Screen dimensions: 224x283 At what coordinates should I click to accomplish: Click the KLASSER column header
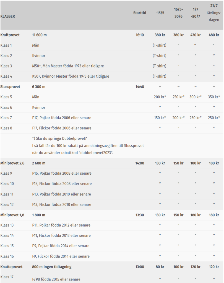pos(8,16)
